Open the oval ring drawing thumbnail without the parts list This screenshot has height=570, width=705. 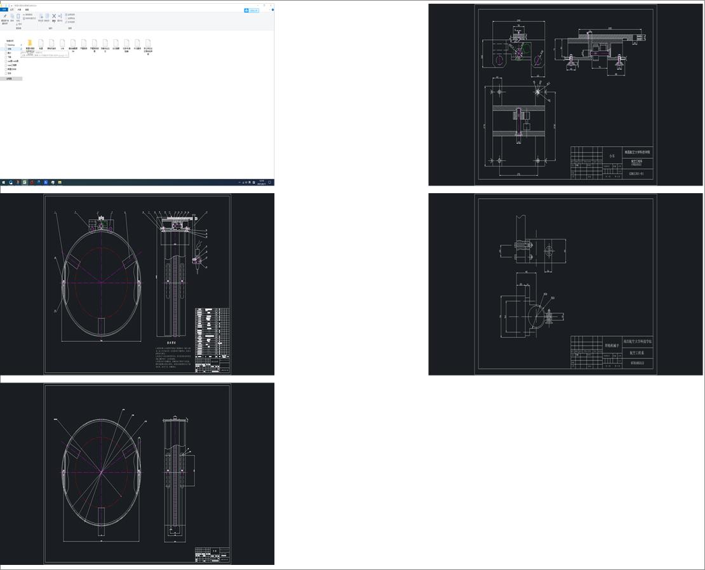pos(137,473)
